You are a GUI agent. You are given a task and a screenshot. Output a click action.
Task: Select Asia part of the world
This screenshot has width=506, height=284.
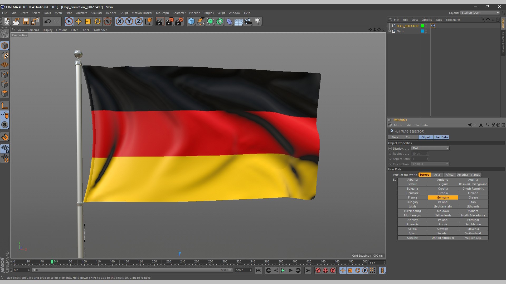(x=437, y=175)
